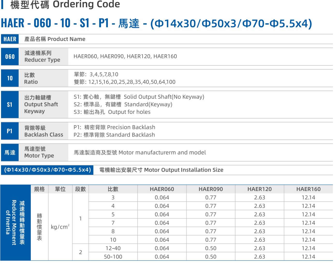Viewport: 336px width, 265px height.
Task: Click ratio 7 cell in table
Action: click(113, 223)
